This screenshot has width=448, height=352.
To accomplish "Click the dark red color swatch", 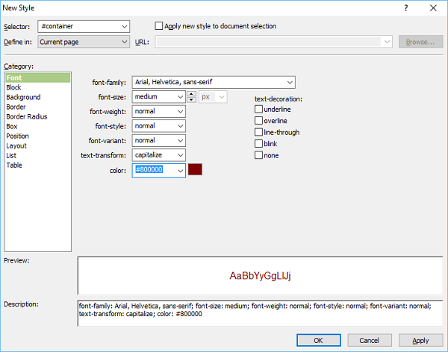I will pos(195,170).
